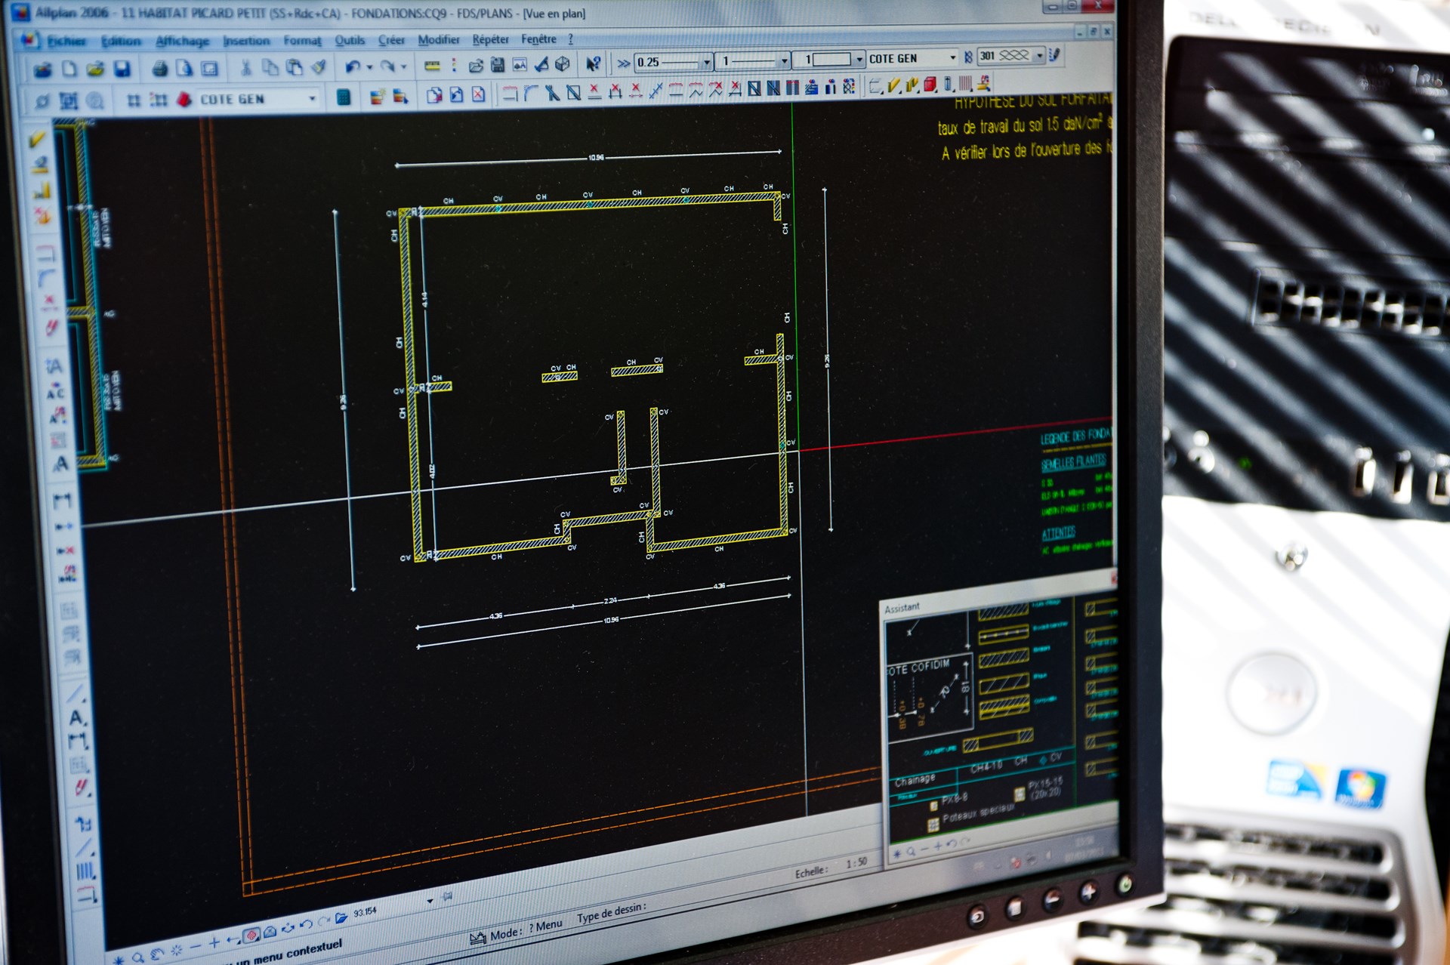Click the 3D cube view icon

pos(563,64)
